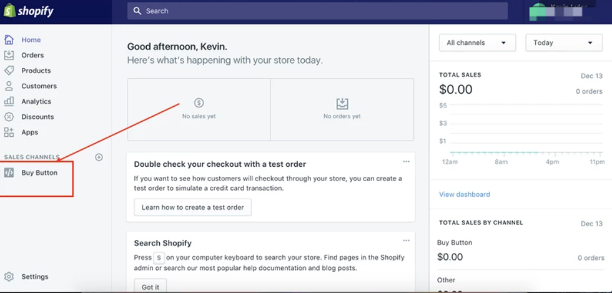Image resolution: width=612 pixels, height=293 pixels.
Task: Open the View dashboard link
Action: tap(465, 194)
